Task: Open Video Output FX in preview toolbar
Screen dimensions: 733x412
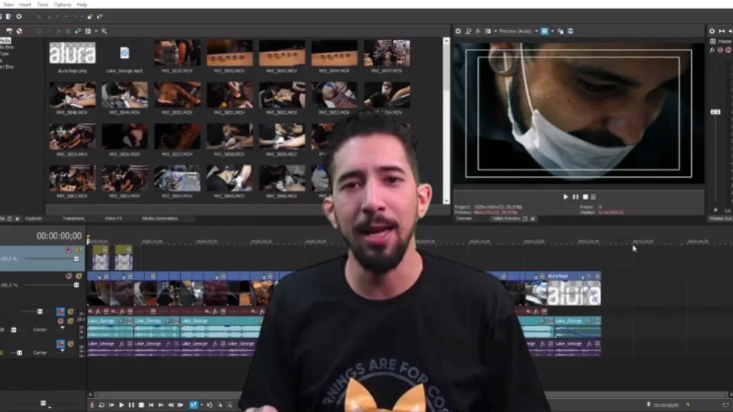Action: [x=478, y=31]
